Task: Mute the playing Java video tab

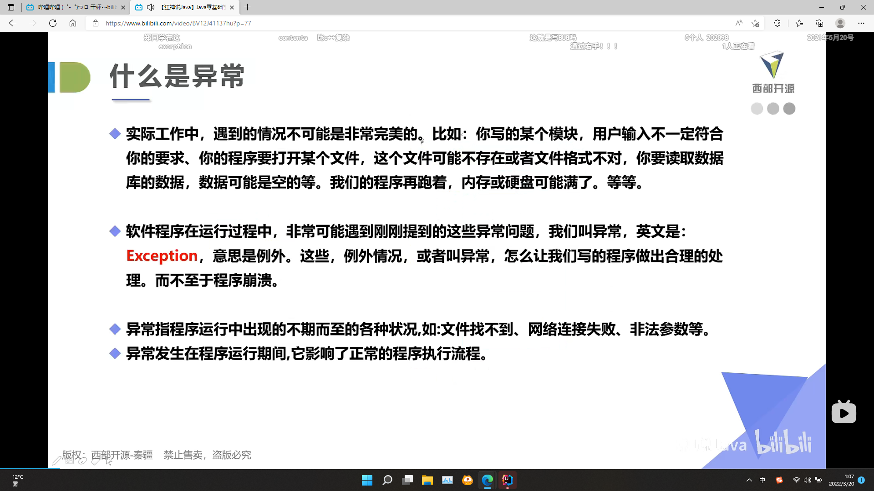Action: pyautogui.click(x=151, y=7)
